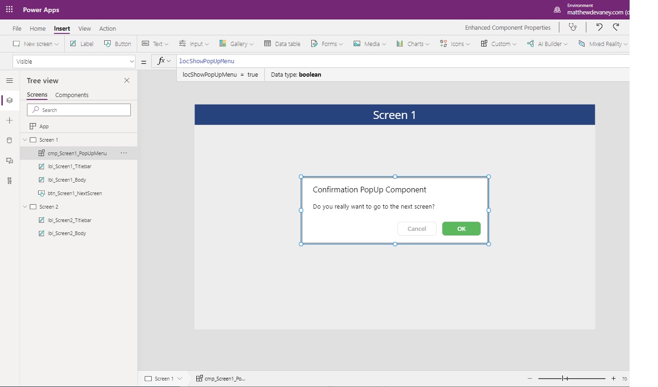Open the Data sources sidebar icon
The width and height of the screenshot is (658, 387).
tap(9, 140)
